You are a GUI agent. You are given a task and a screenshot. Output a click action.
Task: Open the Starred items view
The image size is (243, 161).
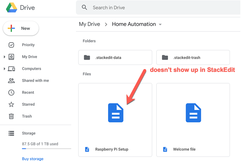[x=28, y=104]
